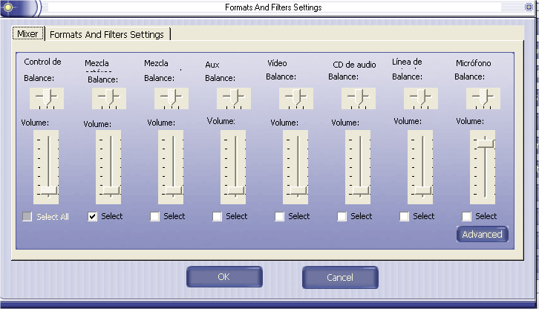The image size is (539, 309).
Task: Click the Micrófono channel label
Action: 474,63
